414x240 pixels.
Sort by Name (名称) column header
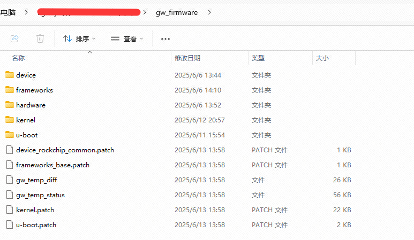click(x=18, y=58)
